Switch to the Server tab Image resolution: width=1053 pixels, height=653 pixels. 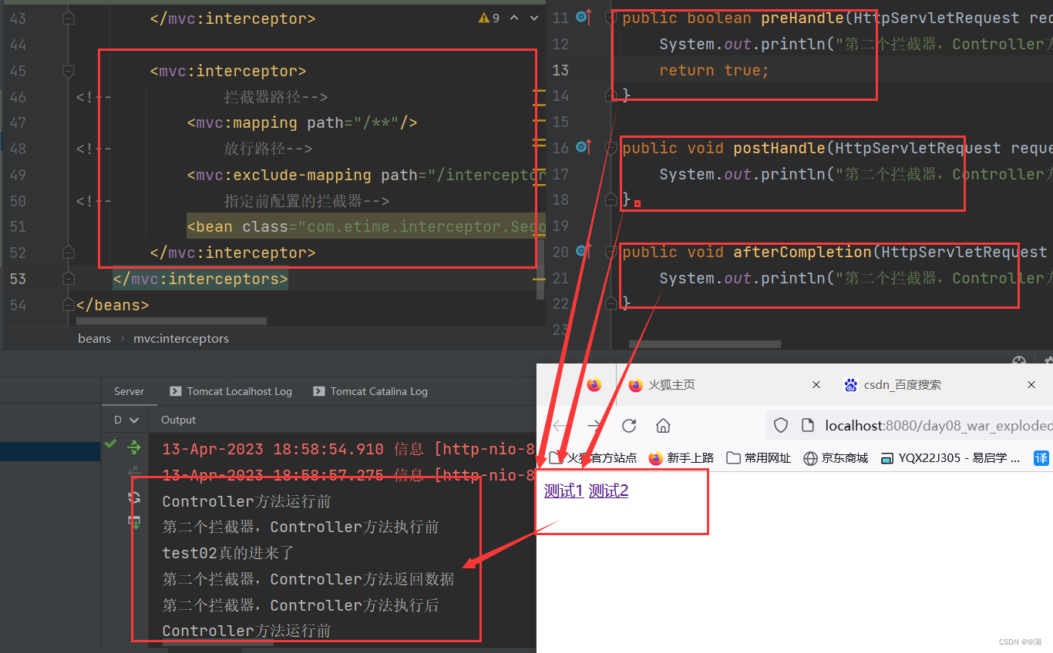pos(129,391)
